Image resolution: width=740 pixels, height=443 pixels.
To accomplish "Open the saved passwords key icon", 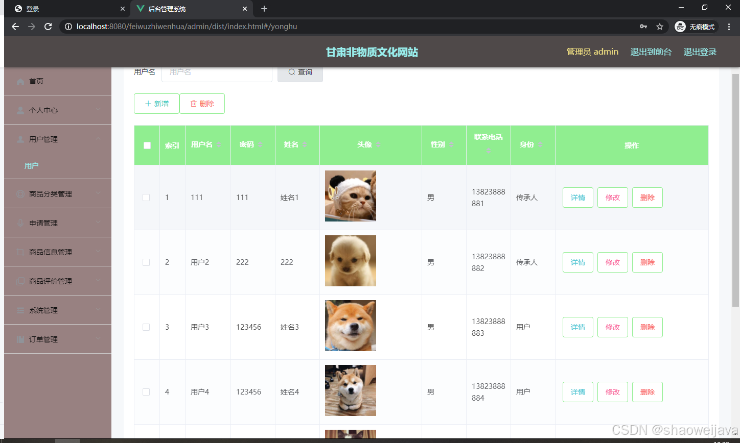I will (x=643, y=27).
